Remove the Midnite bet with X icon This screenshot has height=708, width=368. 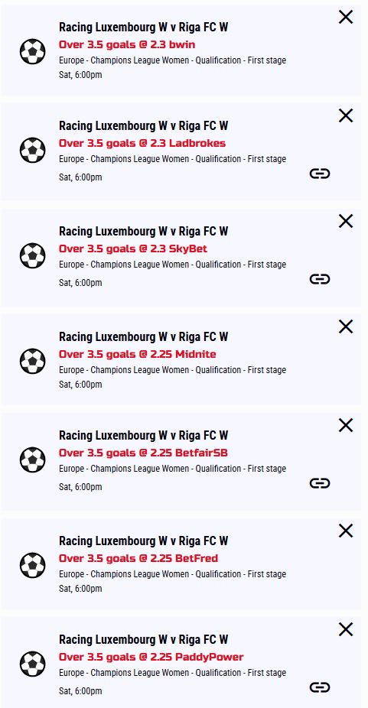pyautogui.click(x=345, y=326)
